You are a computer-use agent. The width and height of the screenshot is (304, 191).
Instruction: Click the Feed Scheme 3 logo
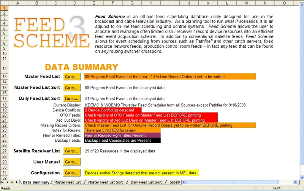tap(51, 32)
